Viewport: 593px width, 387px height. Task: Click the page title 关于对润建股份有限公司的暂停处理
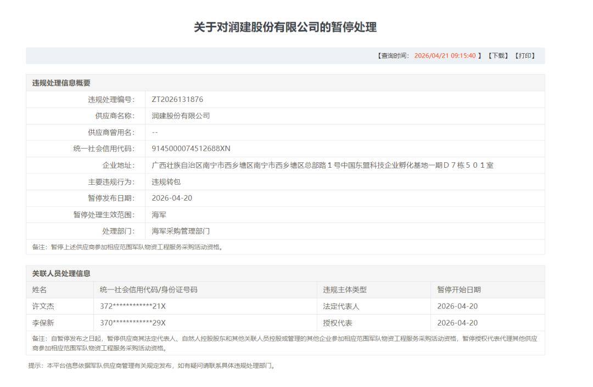coord(285,27)
